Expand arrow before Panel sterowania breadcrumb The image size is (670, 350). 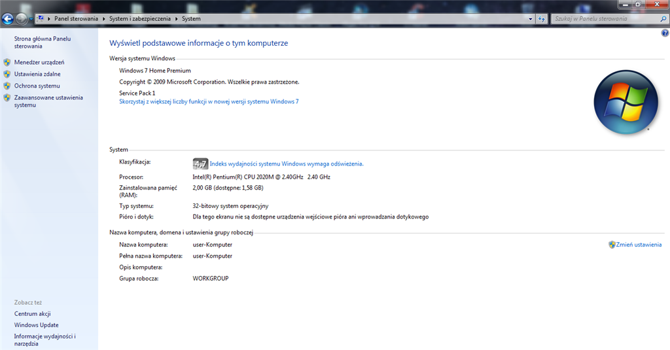[x=49, y=19]
